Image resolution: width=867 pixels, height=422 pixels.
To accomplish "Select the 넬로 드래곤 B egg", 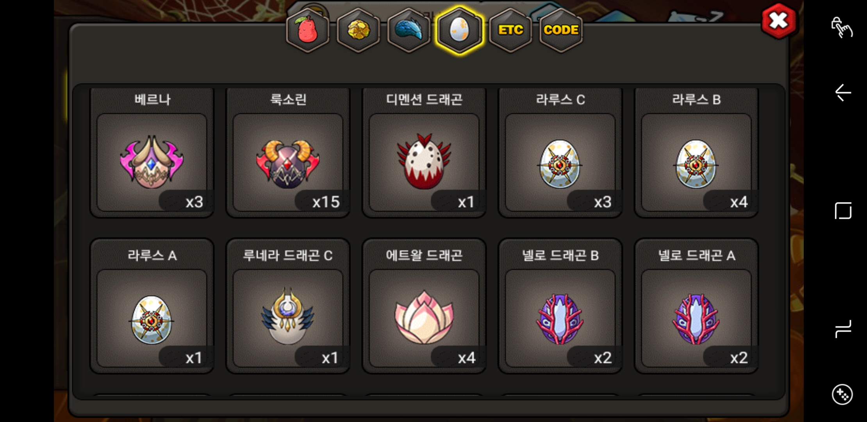I will click(x=560, y=306).
